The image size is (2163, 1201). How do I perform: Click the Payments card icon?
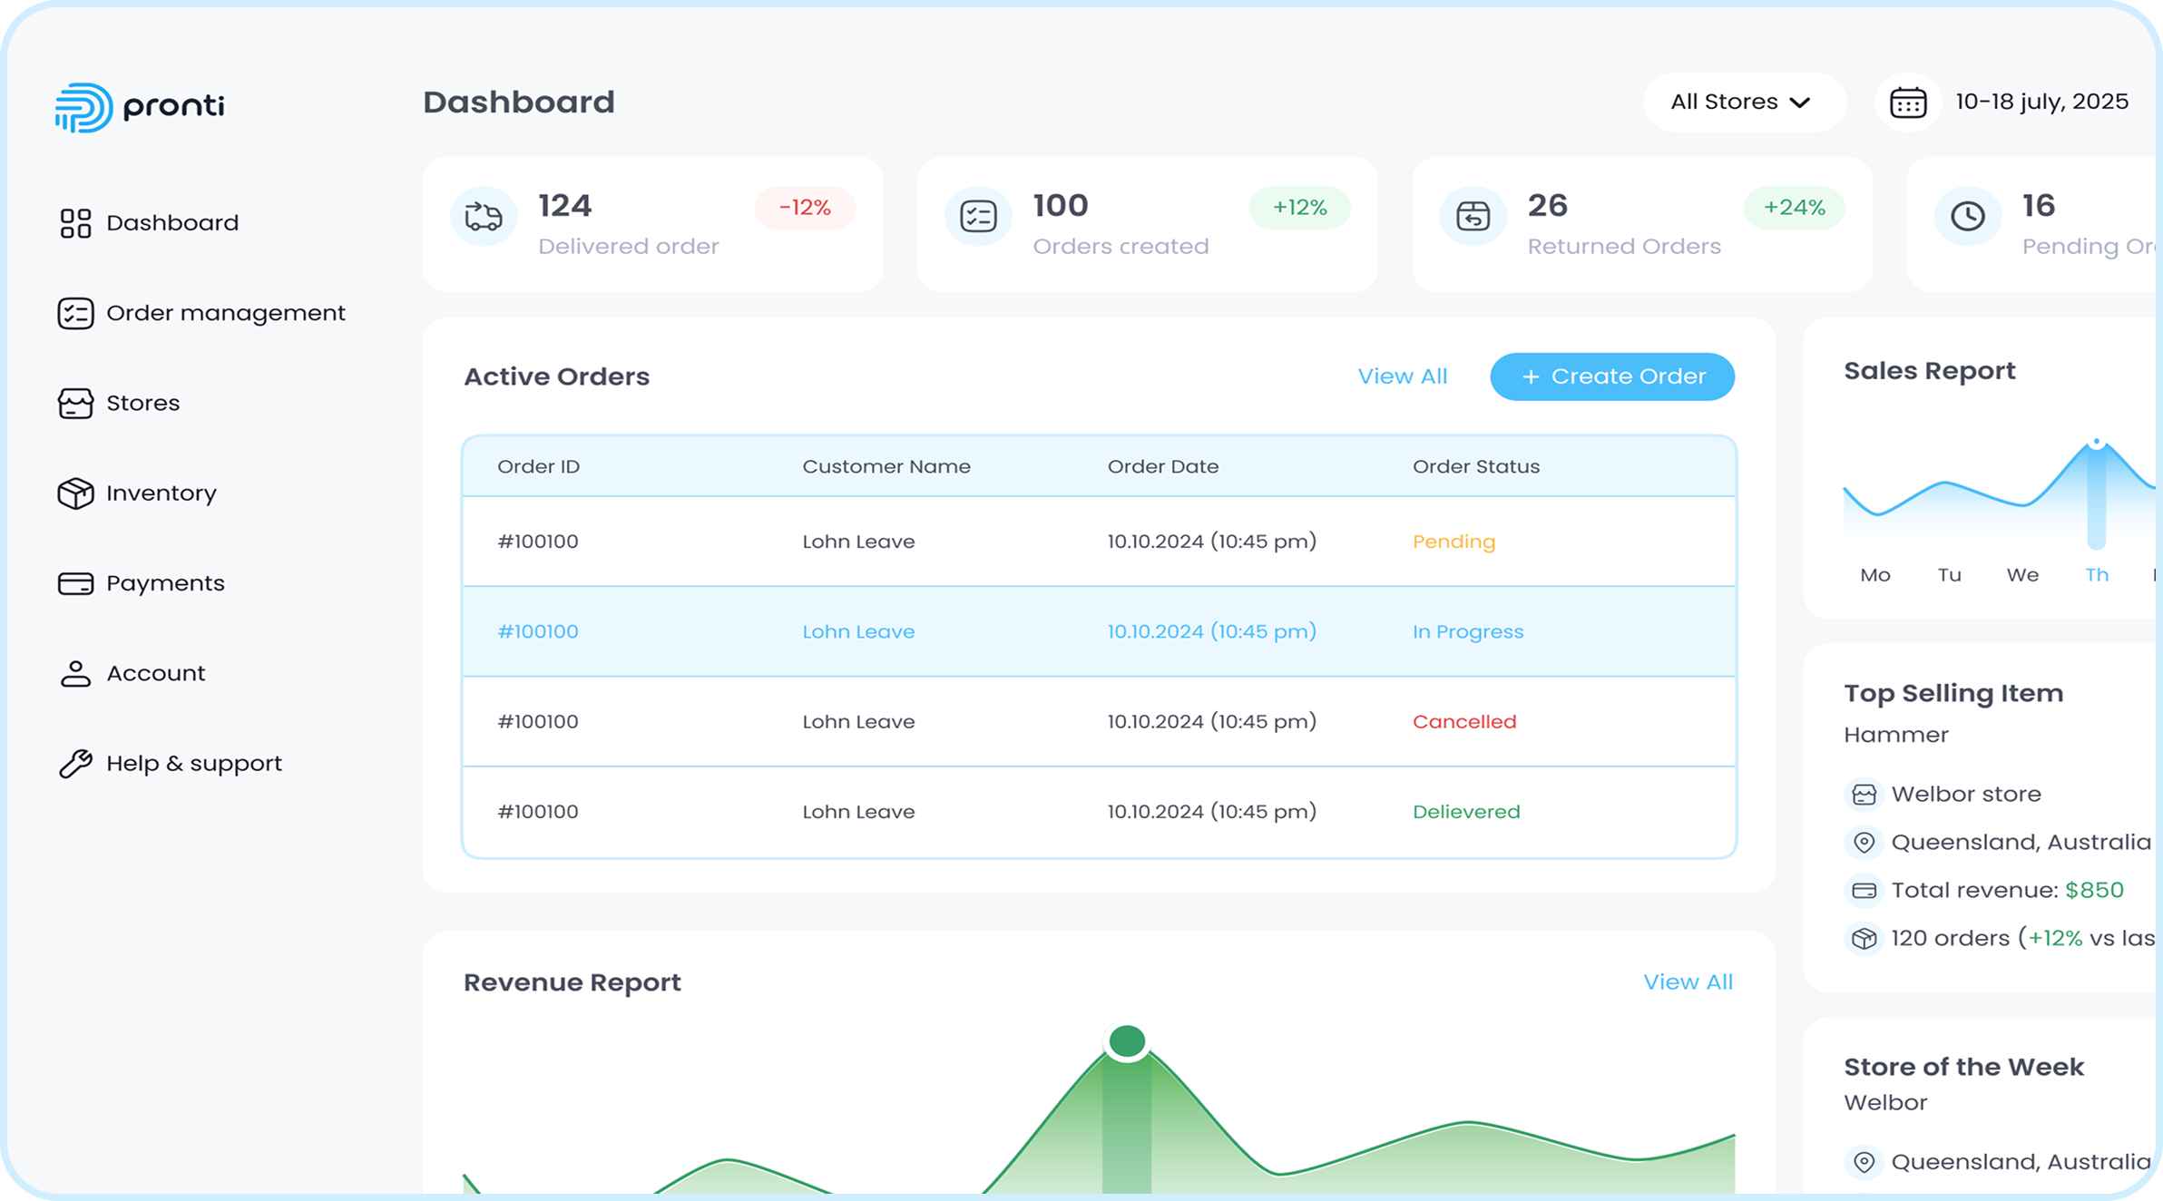pyautogui.click(x=75, y=582)
